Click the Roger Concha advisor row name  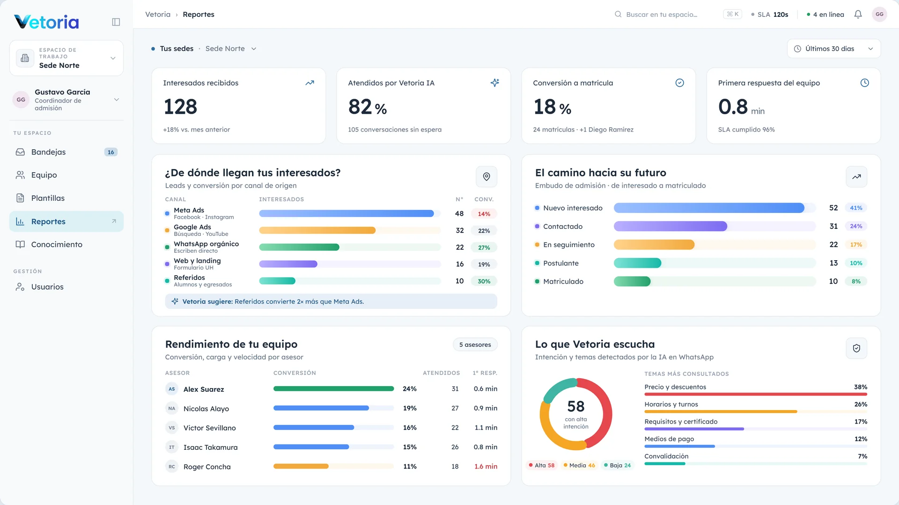point(207,467)
